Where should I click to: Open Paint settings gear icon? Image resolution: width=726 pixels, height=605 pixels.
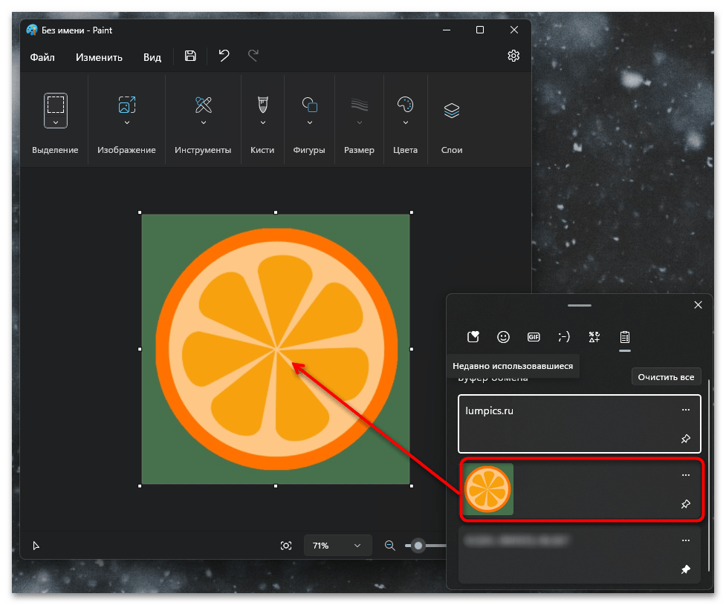tap(513, 56)
